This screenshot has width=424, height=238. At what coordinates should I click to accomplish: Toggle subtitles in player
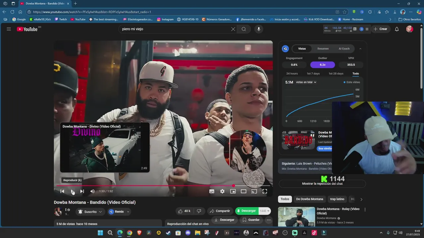212,191
